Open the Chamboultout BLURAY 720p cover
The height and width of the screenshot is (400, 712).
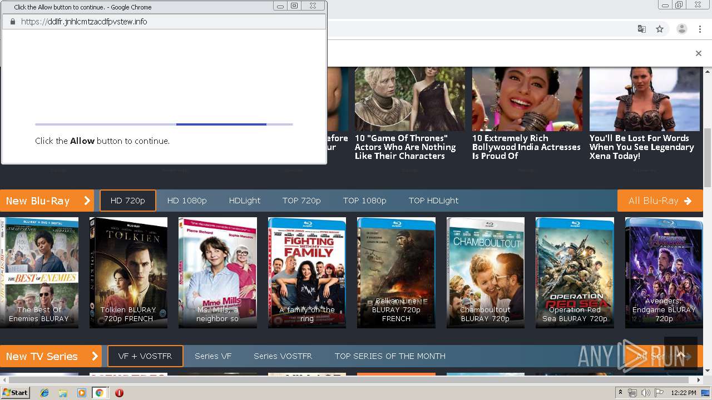pos(486,272)
